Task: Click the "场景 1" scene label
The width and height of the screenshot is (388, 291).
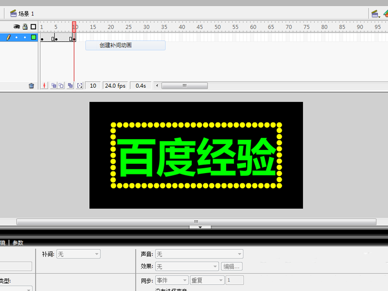Action: tap(26, 14)
